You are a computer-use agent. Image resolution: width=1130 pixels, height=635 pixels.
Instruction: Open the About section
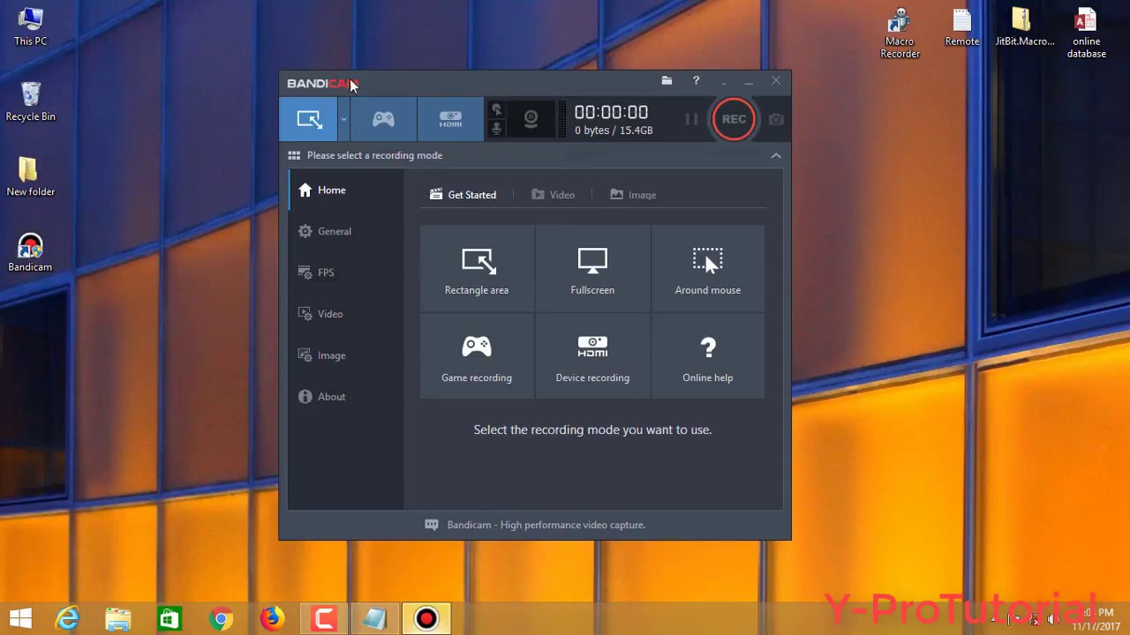pos(346,397)
